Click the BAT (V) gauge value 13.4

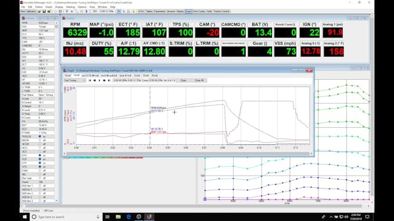tap(260, 33)
